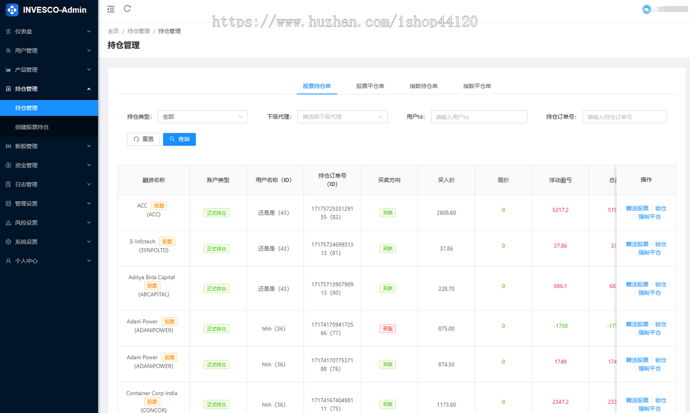This screenshot has width=690, height=413.
Task: Click the 风控设置 warning icon in the sidebar
Action: (x=8, y=223)
